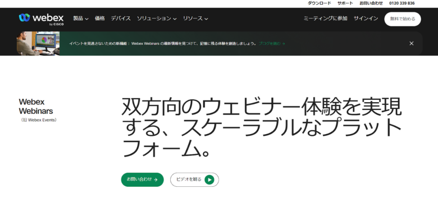Open the 製品 dropdown menu
The height and width of the screenshot is (202, 438).
[x=81, y=19]
